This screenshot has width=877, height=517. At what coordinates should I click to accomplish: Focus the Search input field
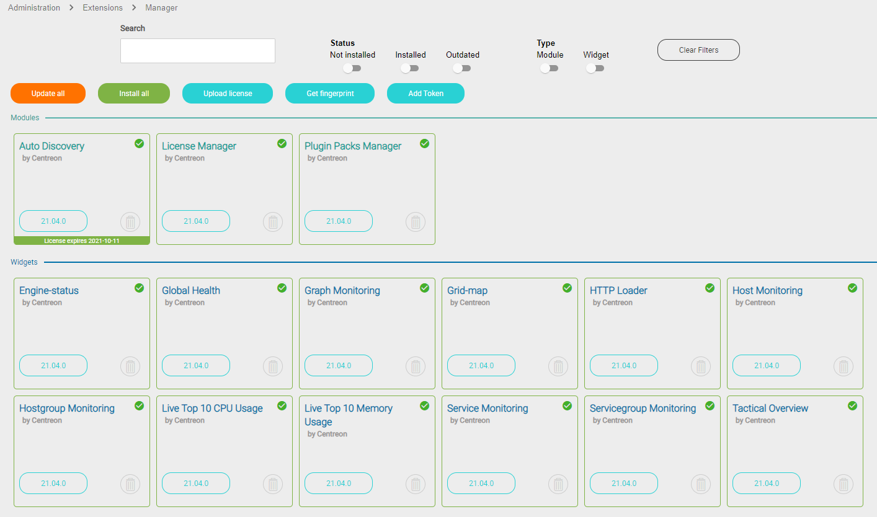coord(198,51)
